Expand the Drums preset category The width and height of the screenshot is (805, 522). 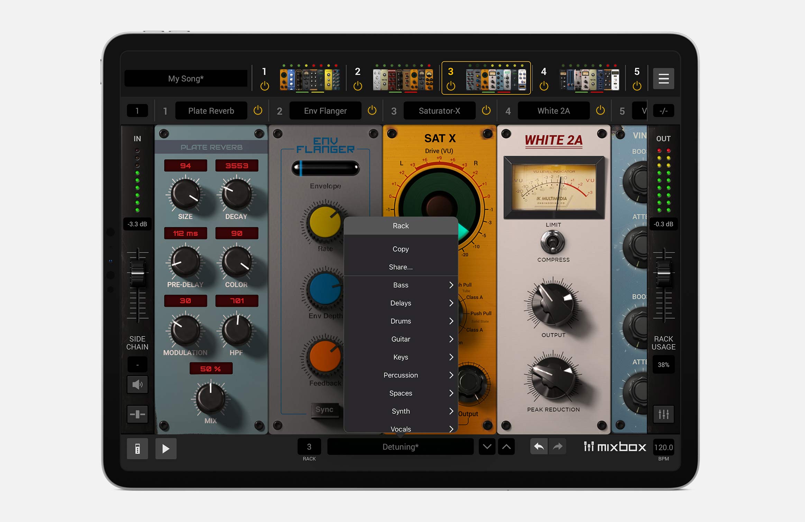coord(401,321)
